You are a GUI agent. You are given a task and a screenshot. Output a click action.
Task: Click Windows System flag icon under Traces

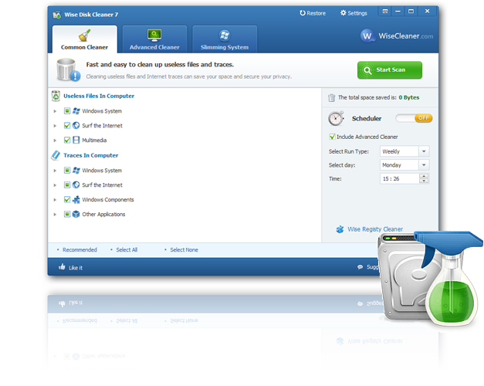[x=76, y=170]
